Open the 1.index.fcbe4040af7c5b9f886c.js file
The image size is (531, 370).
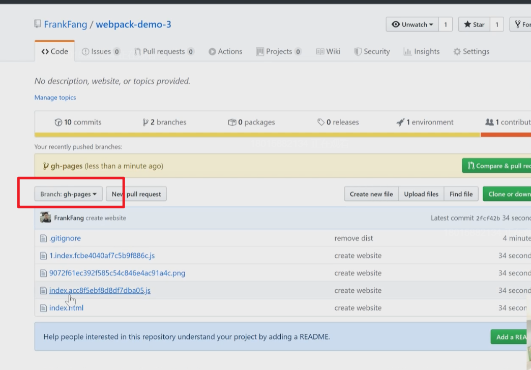click(x=102, y=256)
